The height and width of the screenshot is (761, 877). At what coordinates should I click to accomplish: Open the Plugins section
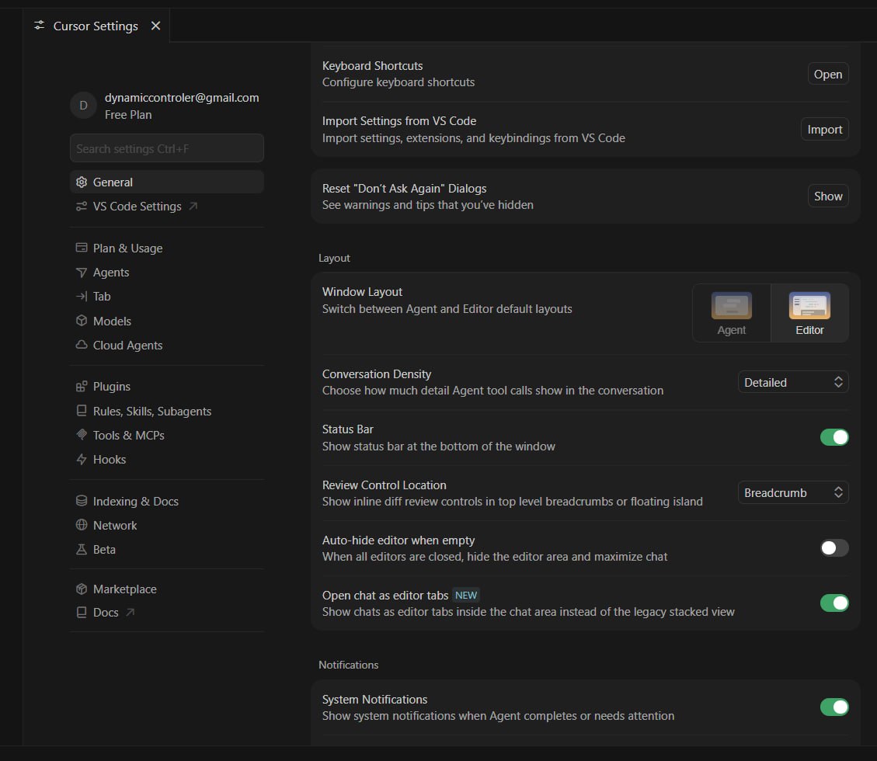pyautogui.click(x=167, y=387)
